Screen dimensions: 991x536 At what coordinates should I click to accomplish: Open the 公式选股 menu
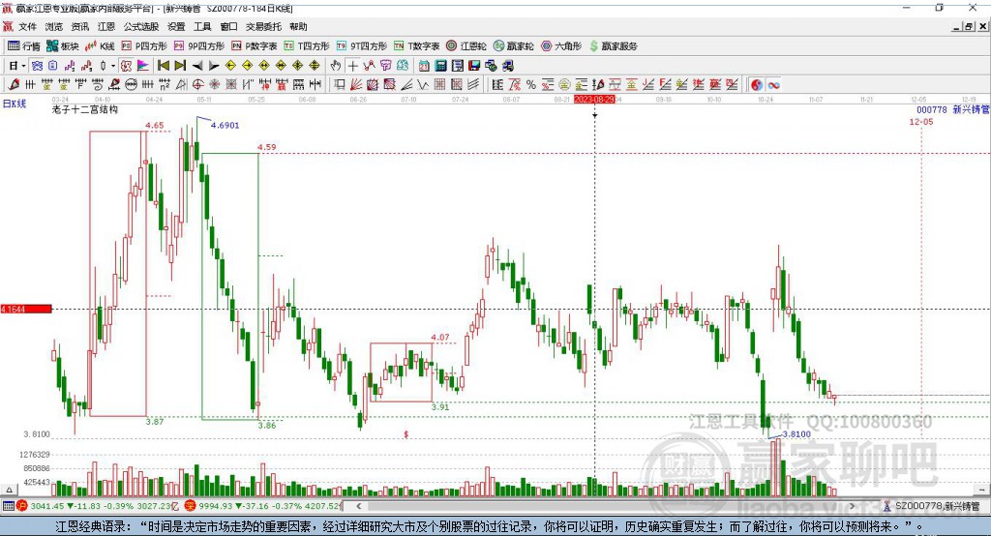(x=140, y=26)
